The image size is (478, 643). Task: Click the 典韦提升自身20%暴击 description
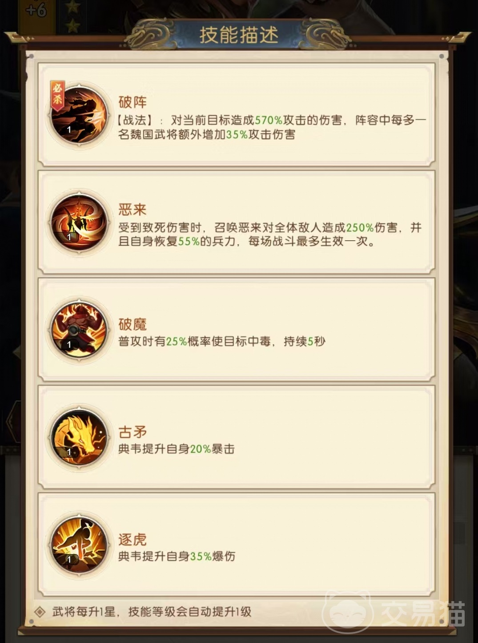(177, 449)
